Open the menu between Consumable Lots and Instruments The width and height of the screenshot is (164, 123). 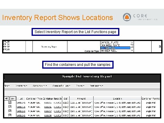(80, 86)
